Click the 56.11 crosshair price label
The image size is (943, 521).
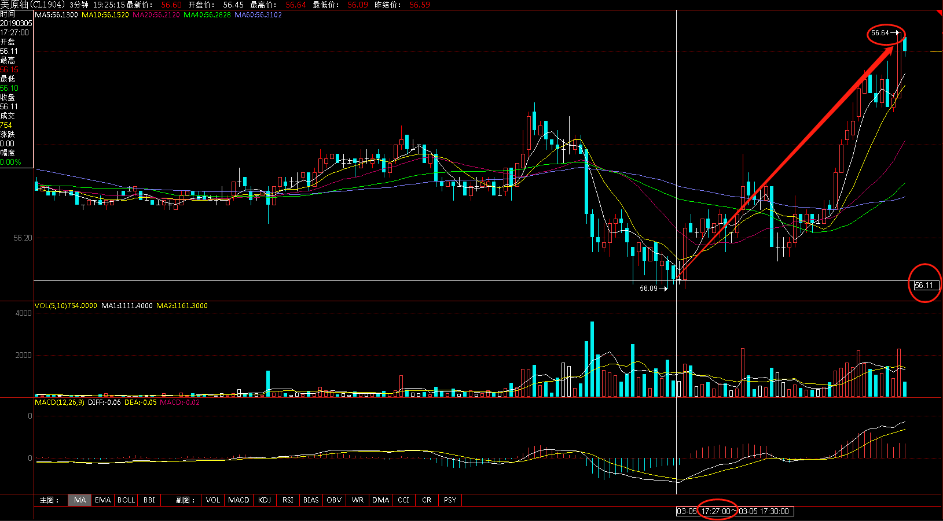pos(924,285)
